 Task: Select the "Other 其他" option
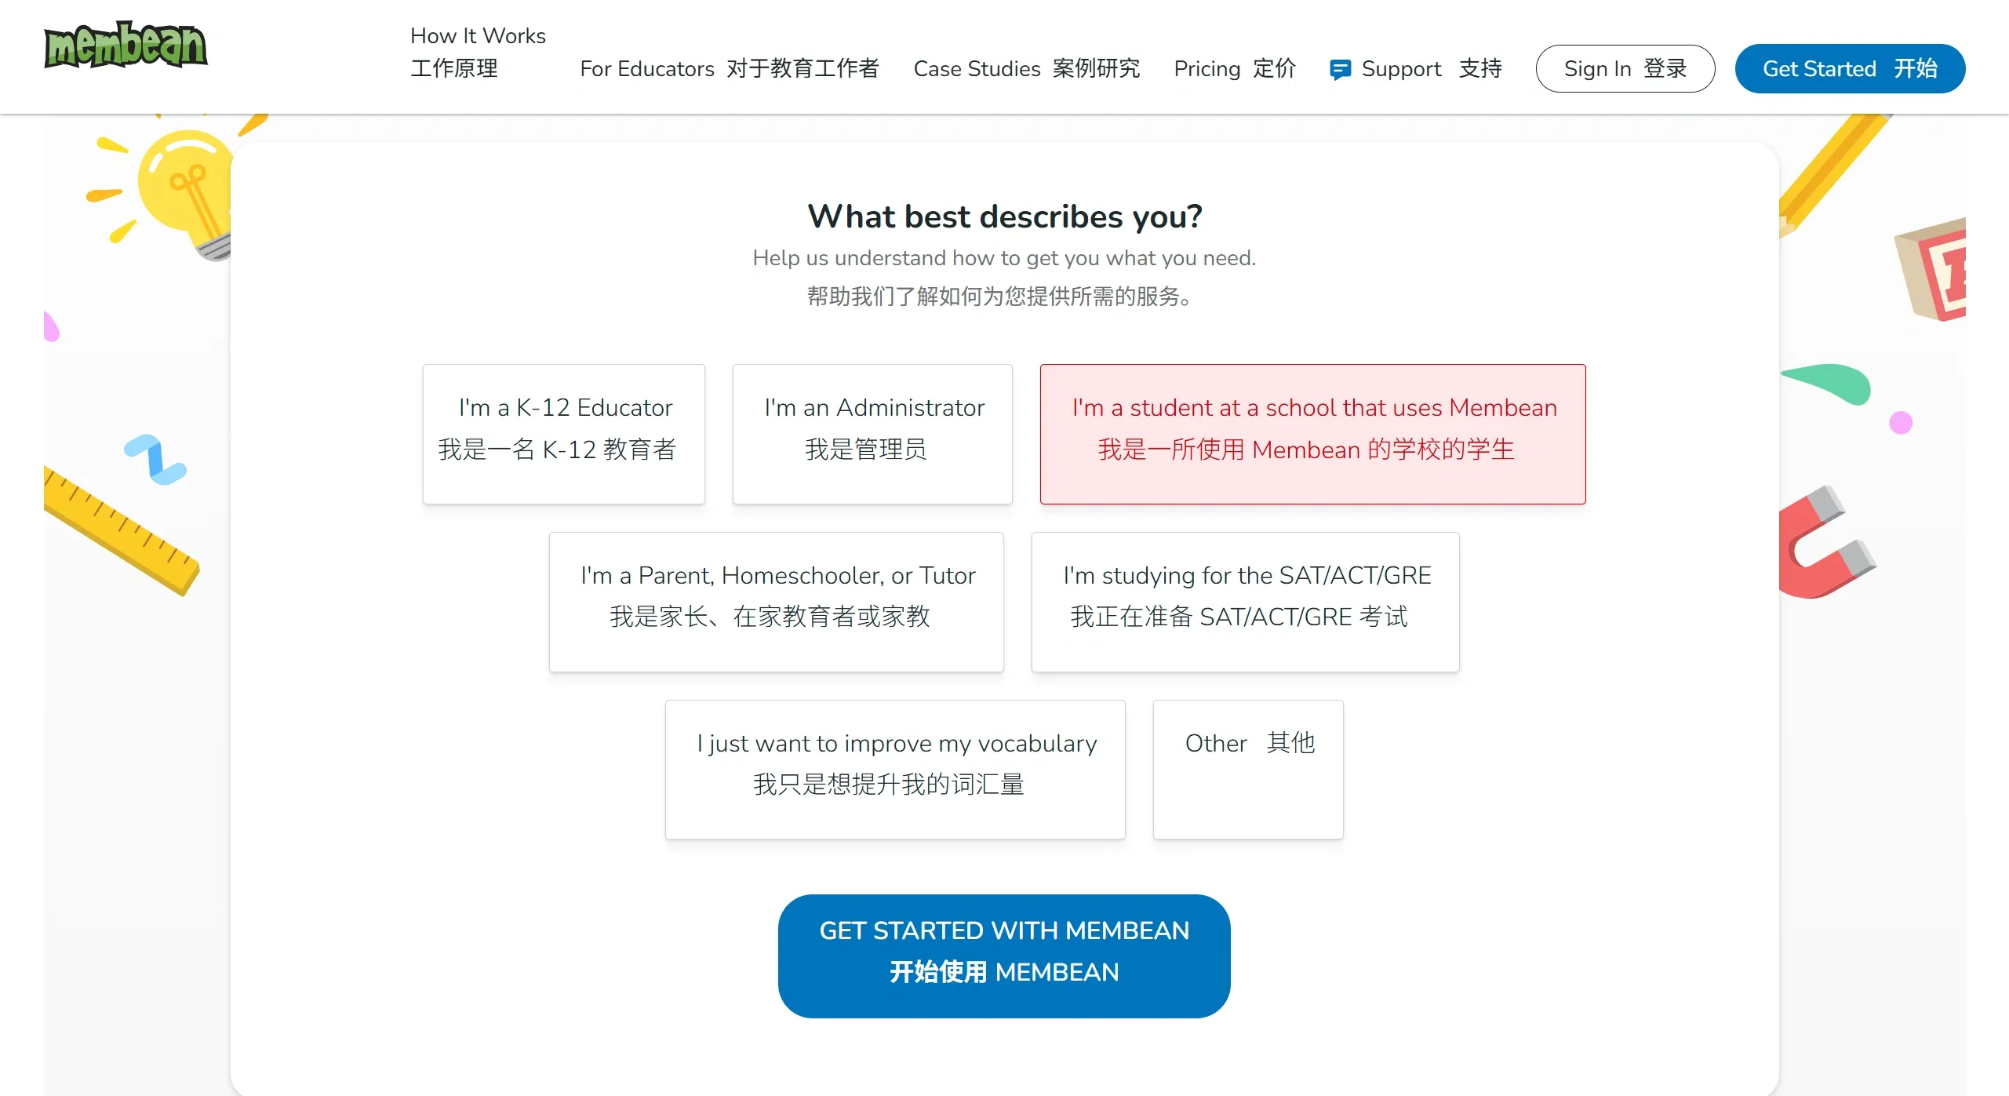[1248, 770]
